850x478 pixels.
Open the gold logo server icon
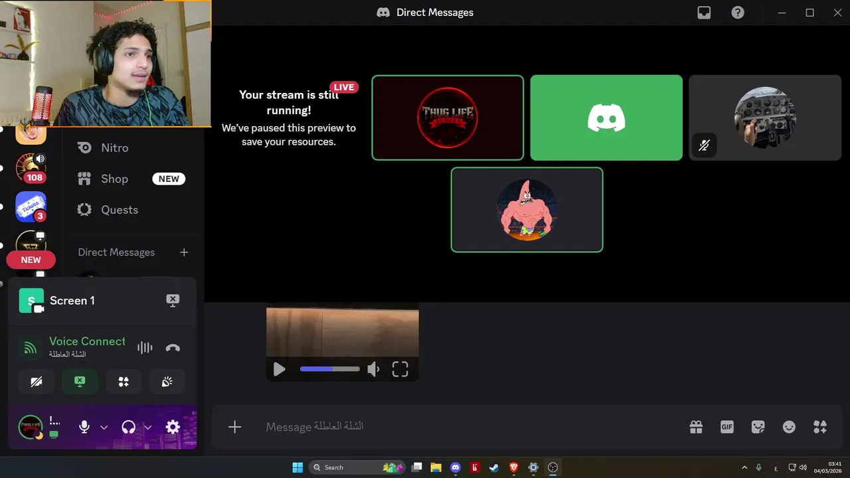coord(31,242)
